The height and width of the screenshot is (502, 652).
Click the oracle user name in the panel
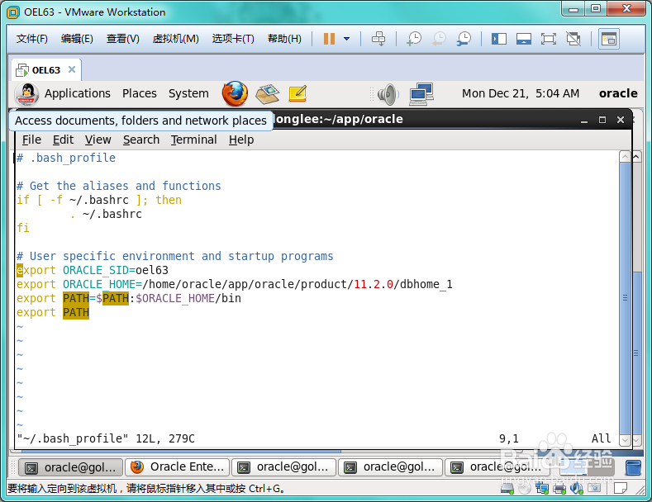tap(618, 93)
